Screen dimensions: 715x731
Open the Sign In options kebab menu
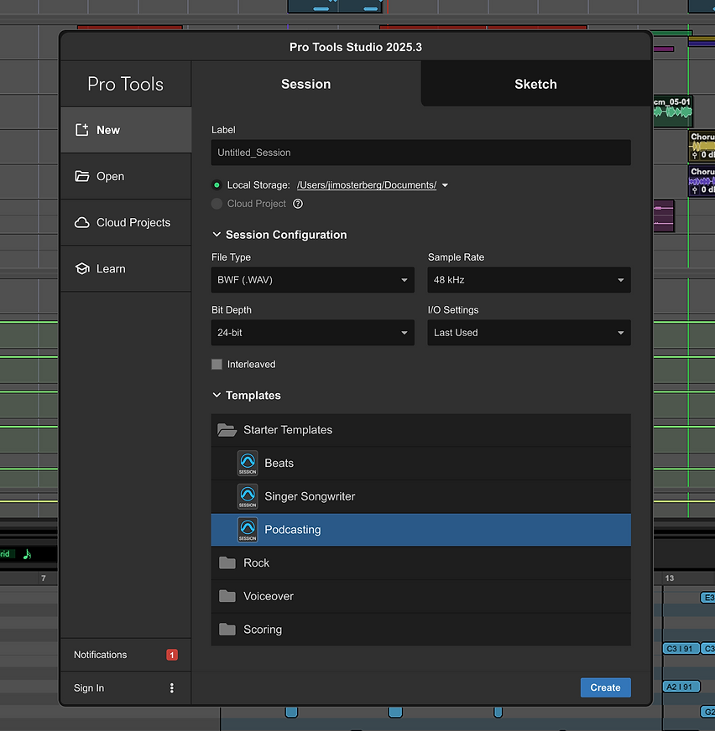click(x=172, y=687)
